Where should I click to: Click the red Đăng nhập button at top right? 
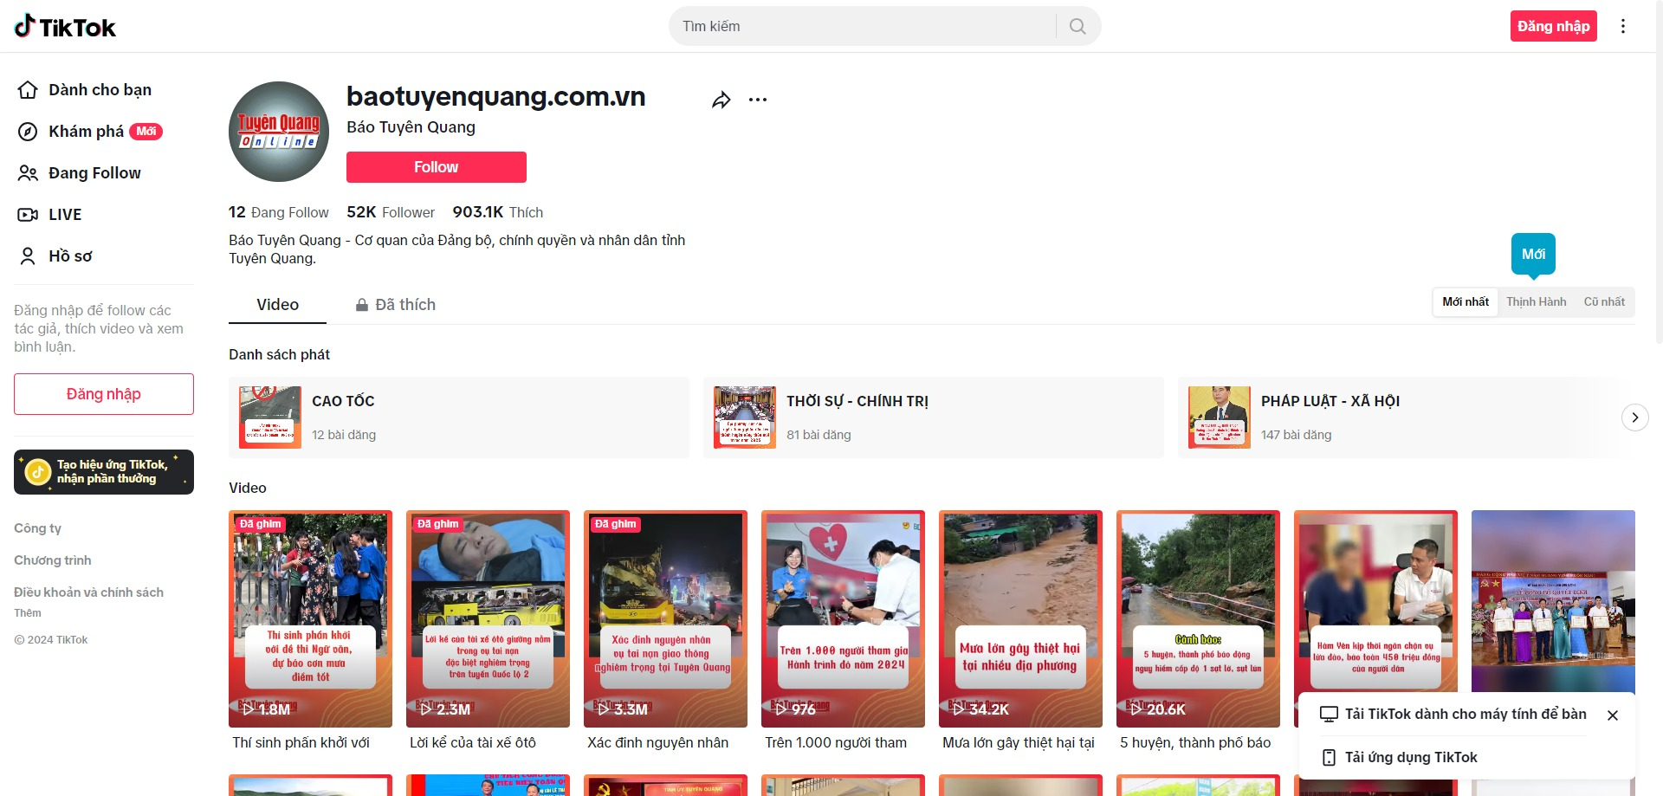(1553, 26)
